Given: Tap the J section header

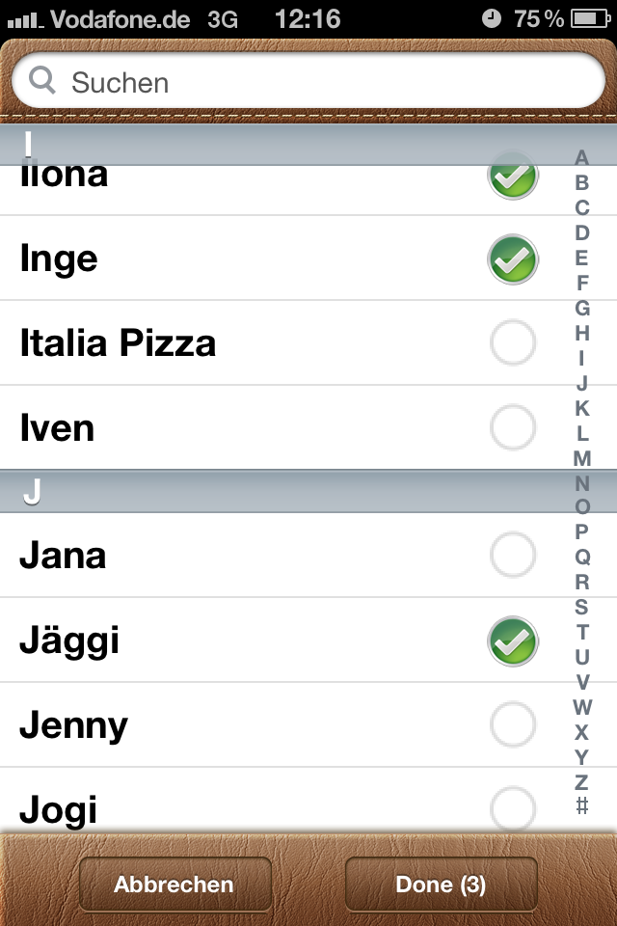Looking at the screenshot, I should (308, 491).
